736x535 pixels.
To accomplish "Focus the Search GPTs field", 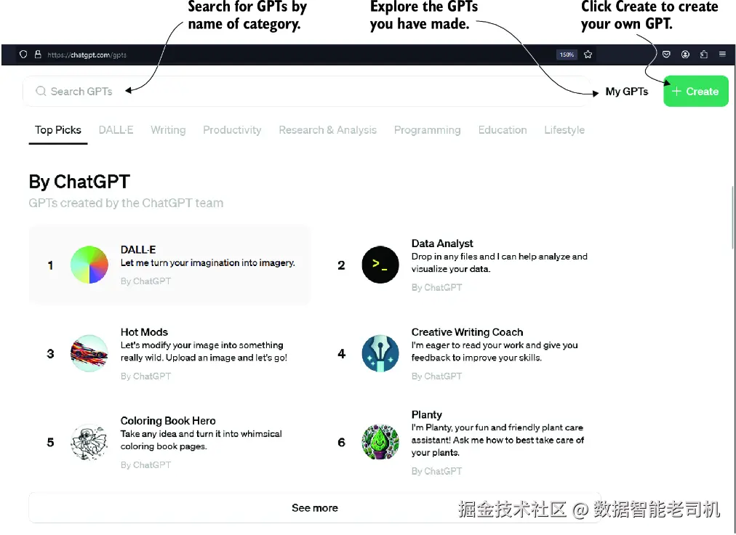I will (306, 91).
